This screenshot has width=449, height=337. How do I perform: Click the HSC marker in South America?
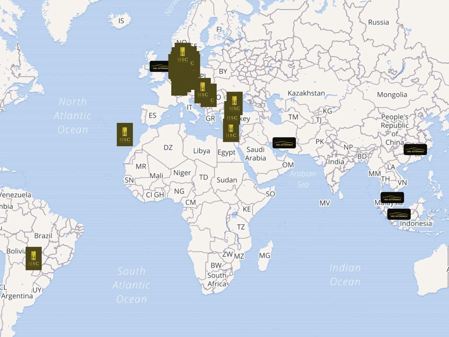tap(34, 258)
